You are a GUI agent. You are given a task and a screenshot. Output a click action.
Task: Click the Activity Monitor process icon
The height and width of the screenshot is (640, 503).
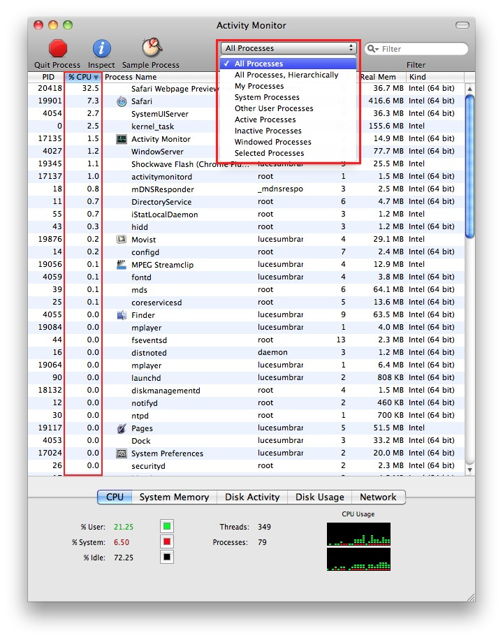(122, 139)
